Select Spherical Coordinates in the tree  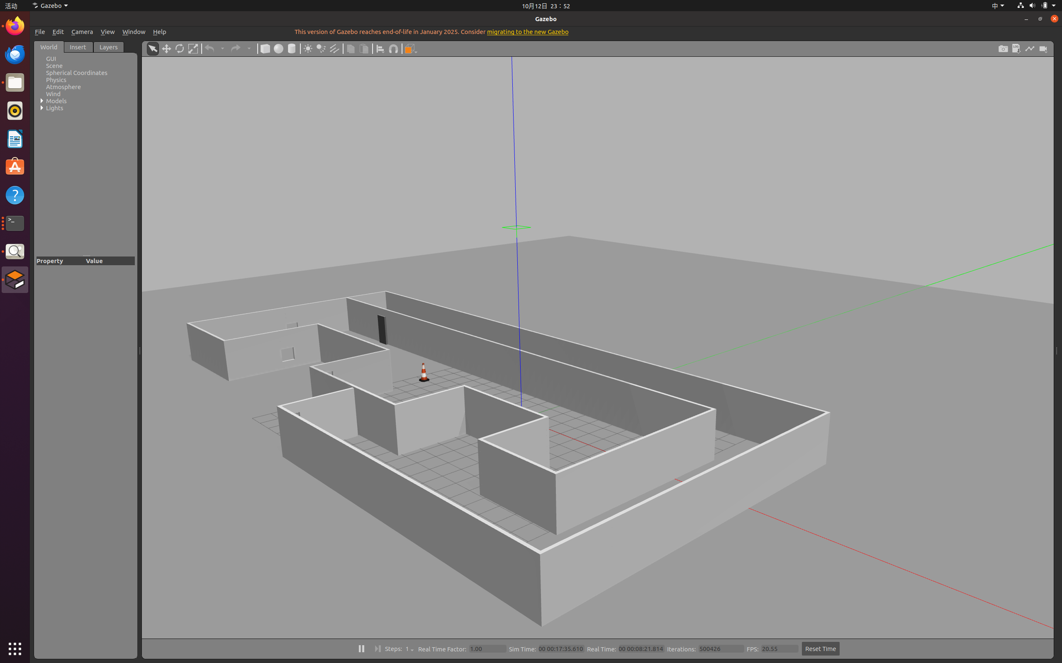click(76, 73)
